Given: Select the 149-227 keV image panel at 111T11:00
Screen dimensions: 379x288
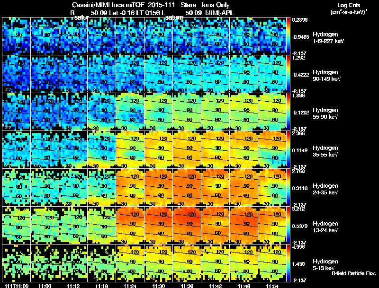Looking at the screenshot, I should tap(17, 36).
